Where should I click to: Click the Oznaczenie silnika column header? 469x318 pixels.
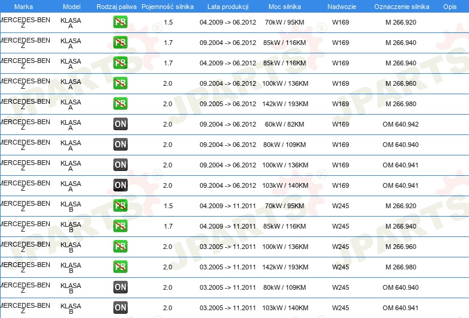click(402, 7)
